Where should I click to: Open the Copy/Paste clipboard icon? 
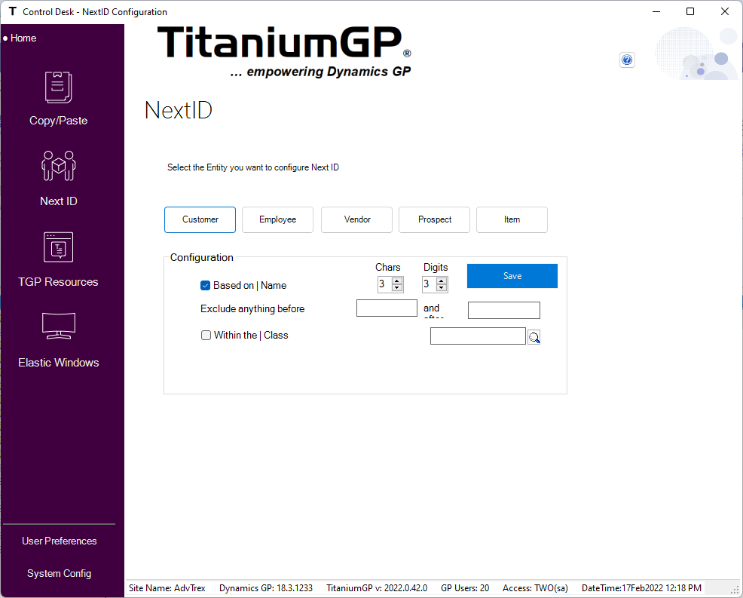[x=58, y=87]
